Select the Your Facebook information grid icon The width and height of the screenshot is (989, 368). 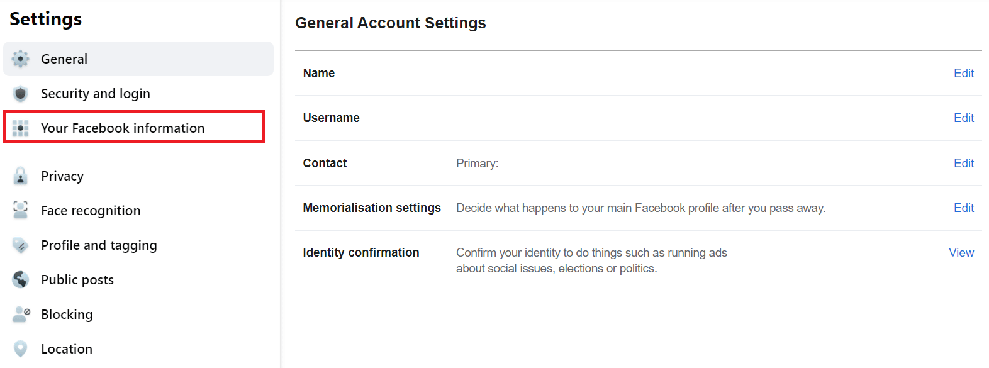20,128
